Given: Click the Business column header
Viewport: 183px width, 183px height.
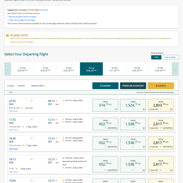Looking at the screenshot, I should (161, 86).
